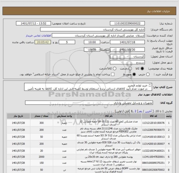
Task: Click quantity 300 in row 1
Action: 41,123
